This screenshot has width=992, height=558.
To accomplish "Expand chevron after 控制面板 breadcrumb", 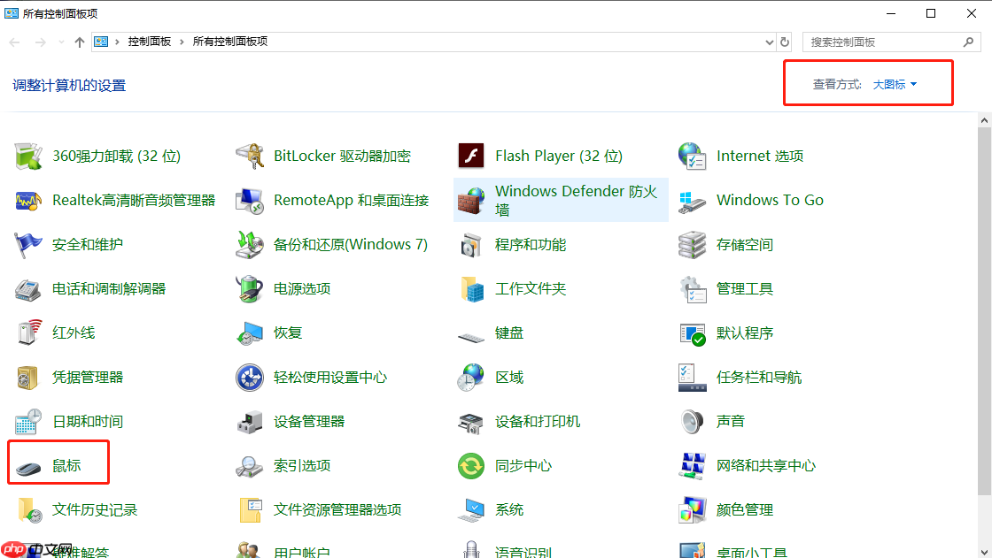I will pos(182,42).
